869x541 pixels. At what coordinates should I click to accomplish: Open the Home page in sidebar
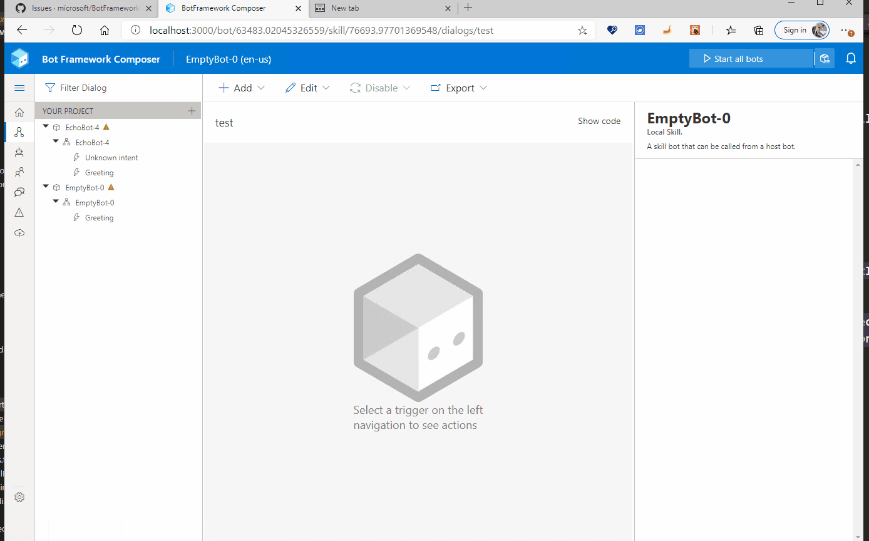tap(19, 112)
